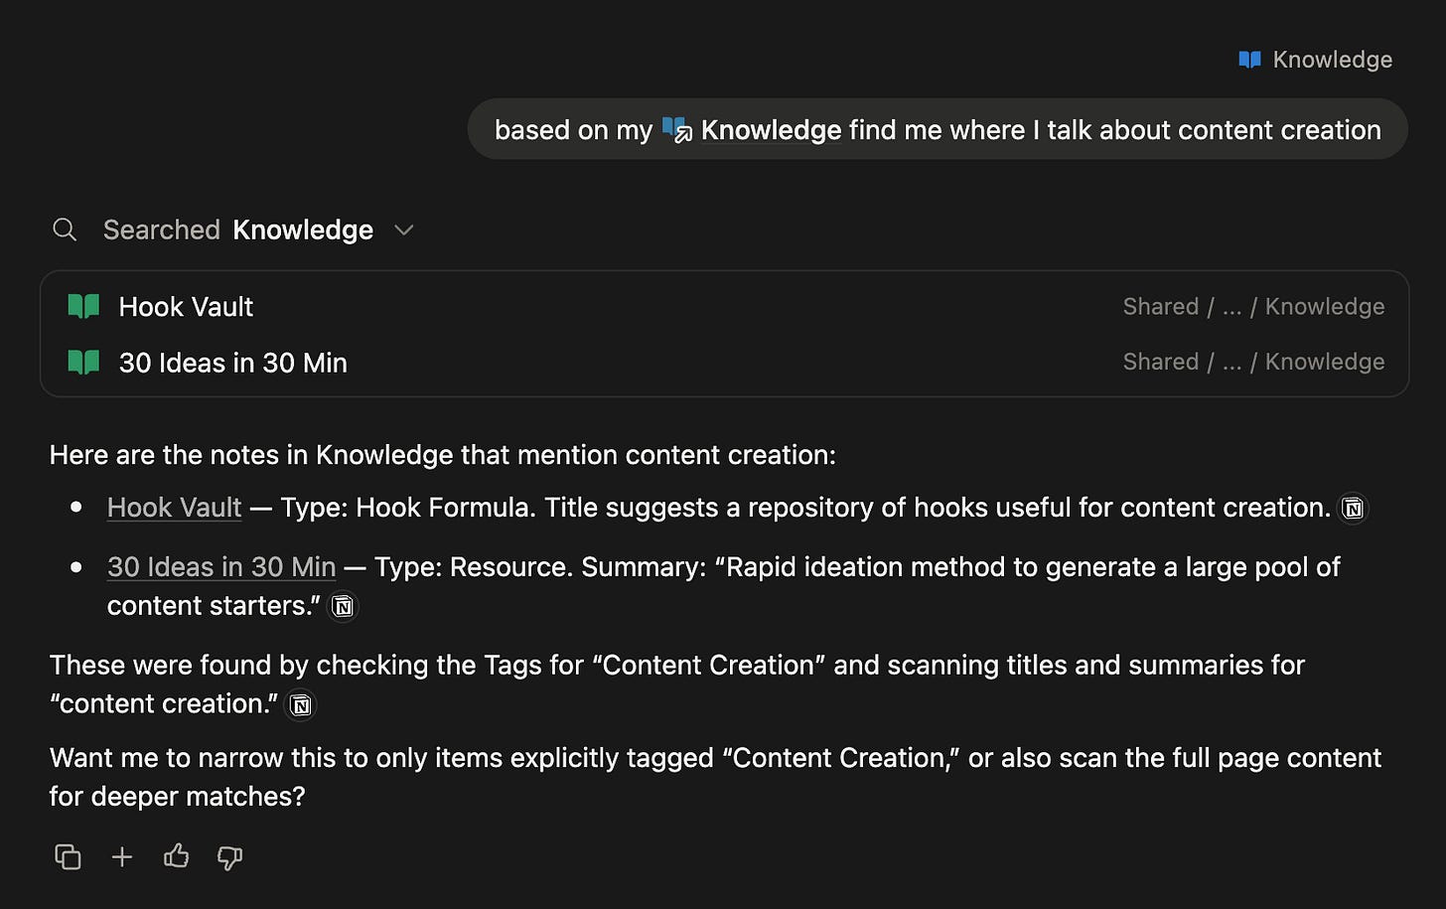Screen dimensions: 1446x909
Task: Click the question starting "Want me to narrow"
Action: [715, 777]
